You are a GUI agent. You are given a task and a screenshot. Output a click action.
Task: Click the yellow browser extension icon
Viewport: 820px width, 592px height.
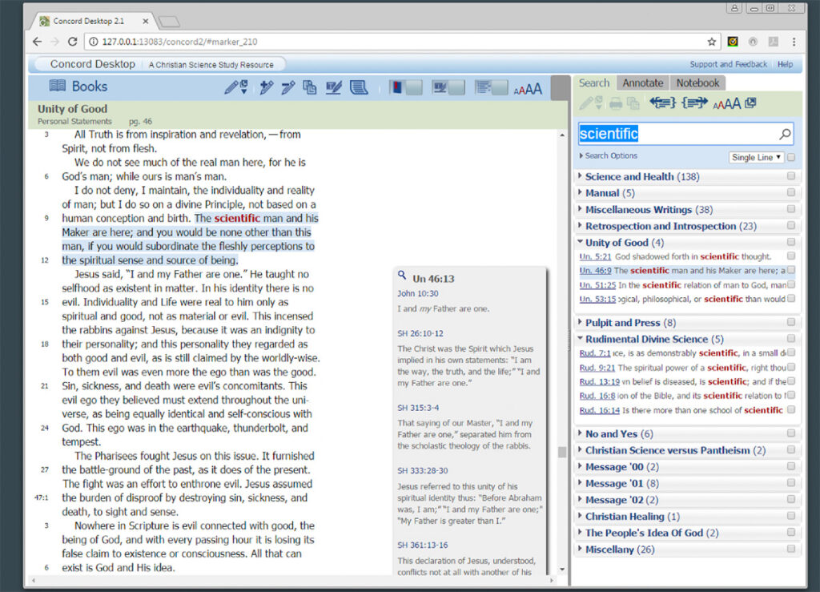click(x=733, y=42)
